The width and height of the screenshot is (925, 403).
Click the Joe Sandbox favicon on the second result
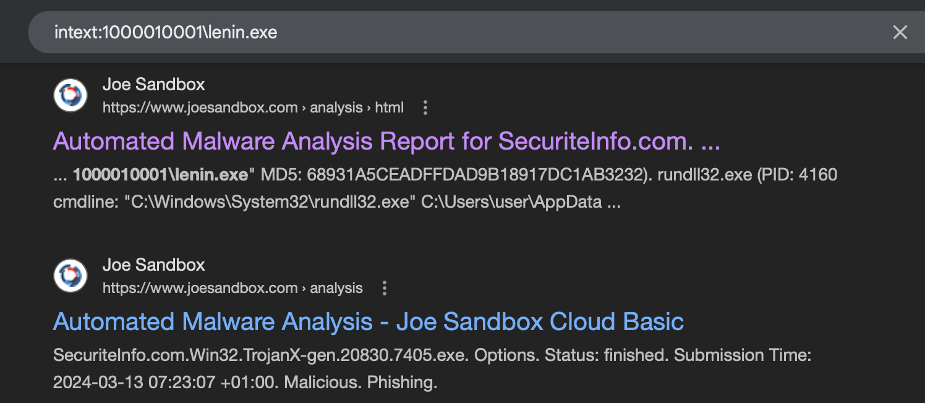click(x=70, y=276)
